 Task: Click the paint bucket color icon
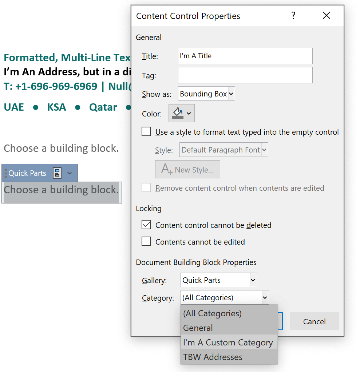179,112
